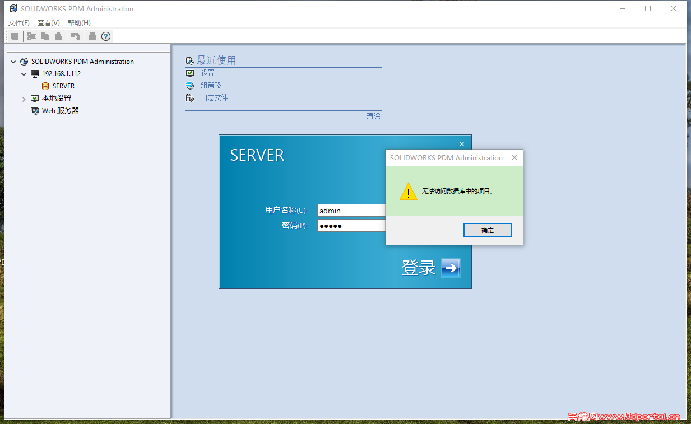Image resolution: width=691 pixels, height=424 pixels.
Task: Click the SERVER title in the login dialog
Action: pos(257,155)
